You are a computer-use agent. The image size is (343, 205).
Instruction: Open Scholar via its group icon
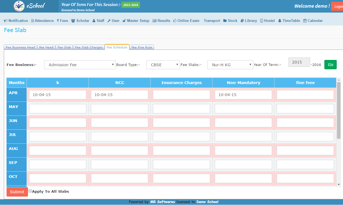(x=73, y=21)
